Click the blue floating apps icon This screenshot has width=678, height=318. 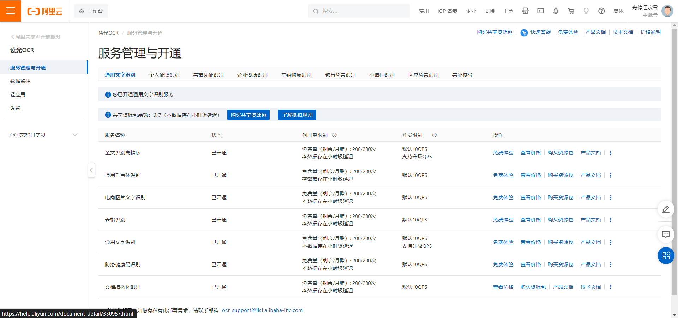click(666, 256)
